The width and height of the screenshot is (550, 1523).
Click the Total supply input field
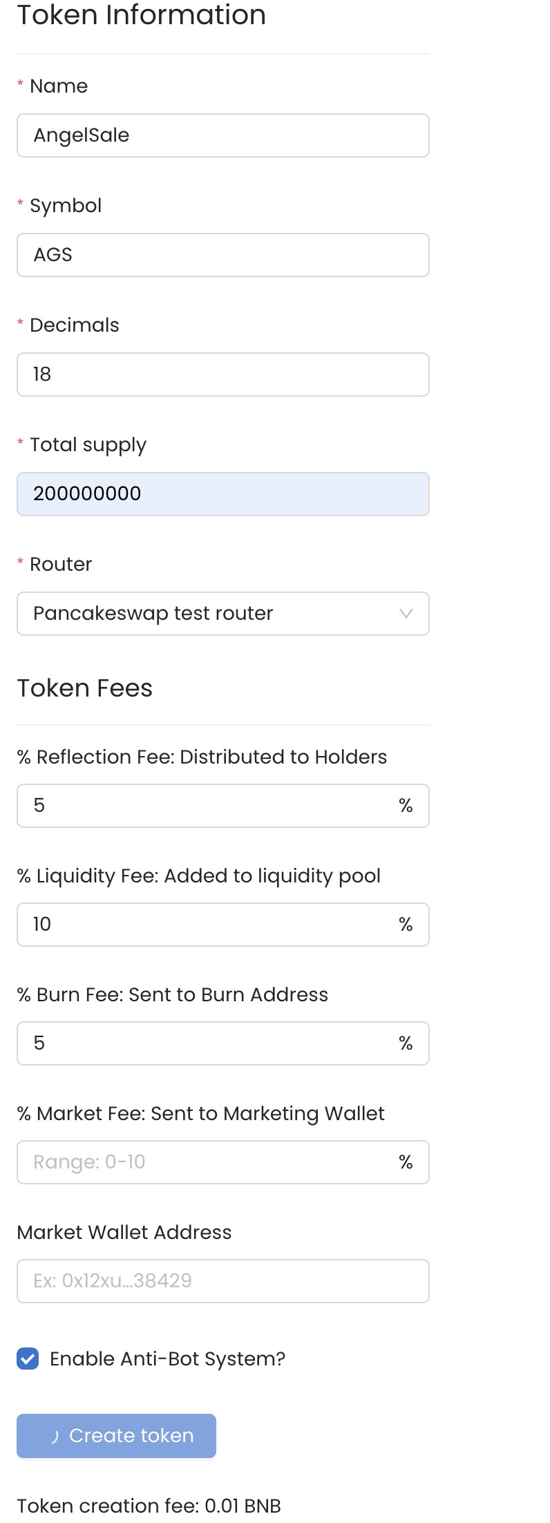[x=223, y=494]
